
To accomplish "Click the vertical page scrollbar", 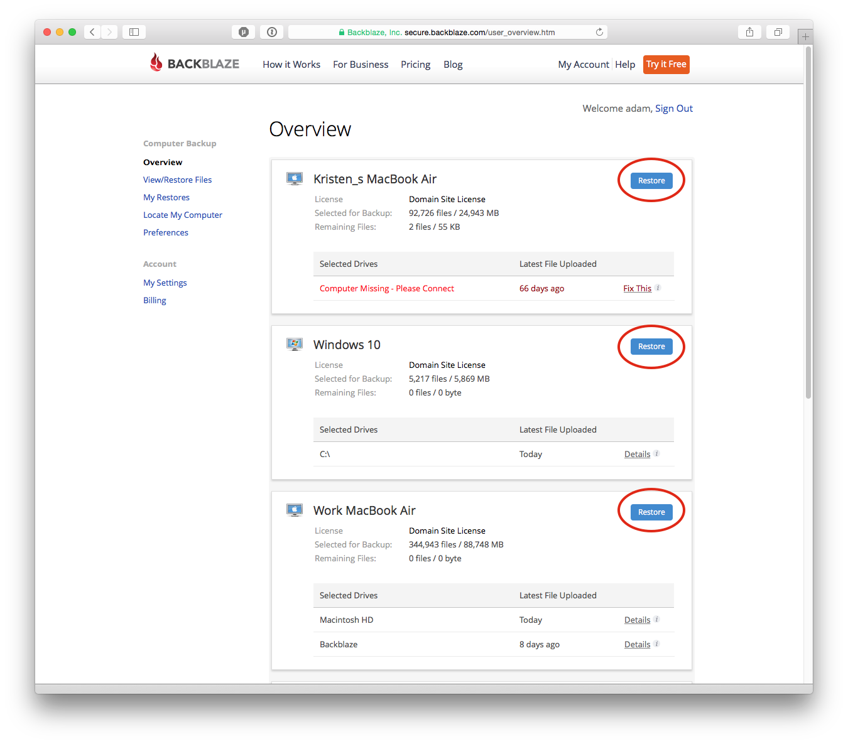I will 808,223.
